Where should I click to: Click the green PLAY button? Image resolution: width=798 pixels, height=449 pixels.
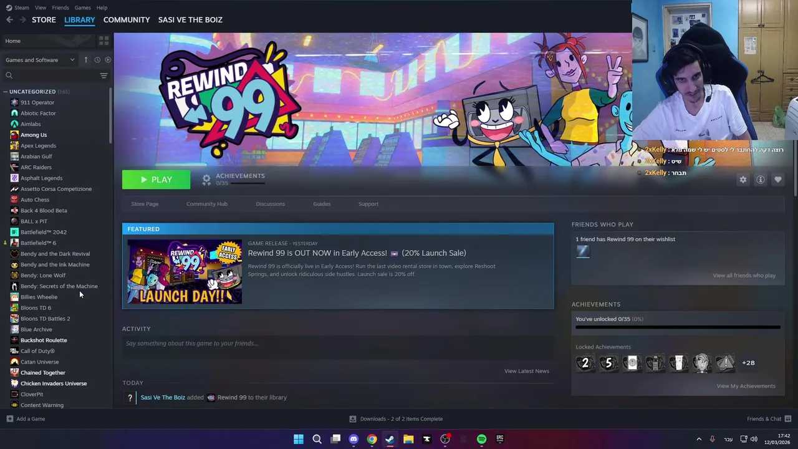(x=156, y=180)
